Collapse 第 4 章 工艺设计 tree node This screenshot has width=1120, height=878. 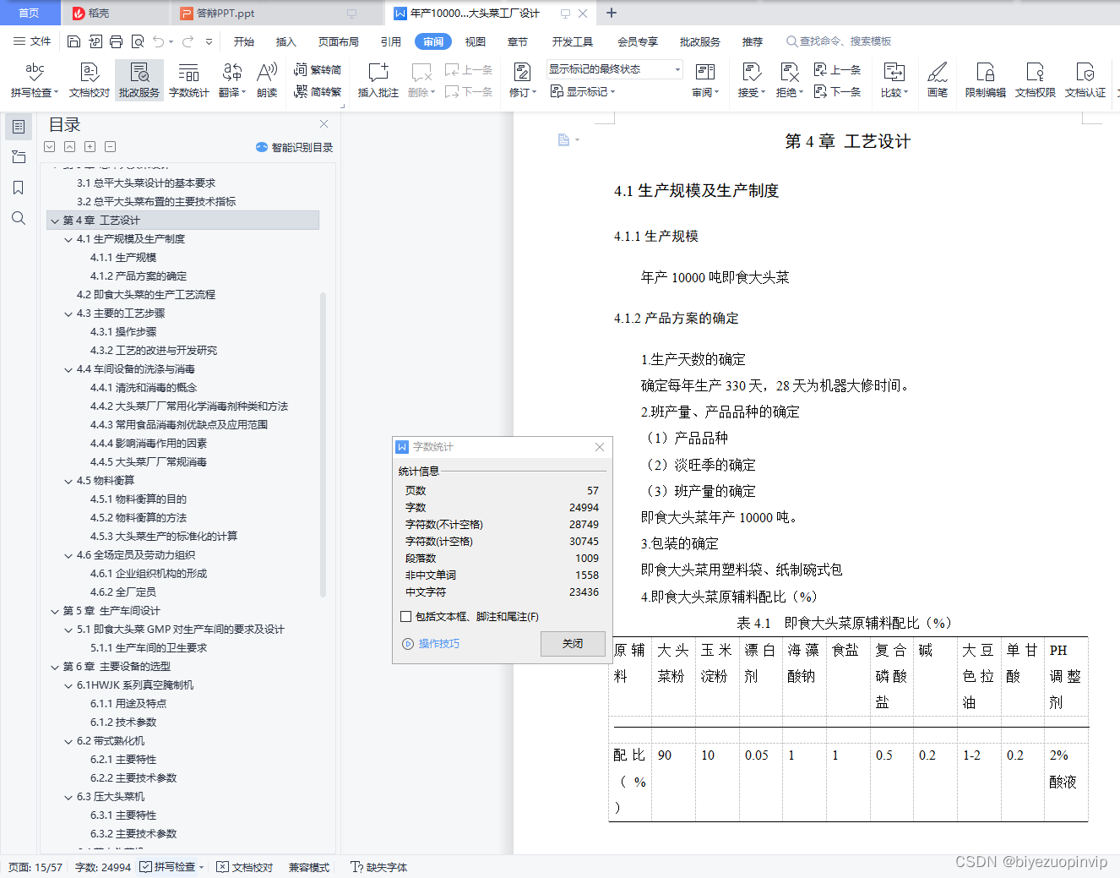(x=55, y=221)
